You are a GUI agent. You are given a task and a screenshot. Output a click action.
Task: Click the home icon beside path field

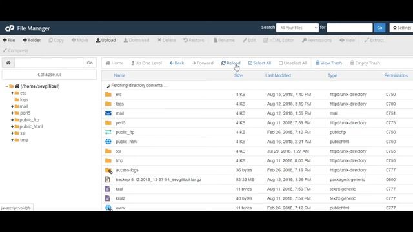pos(8,63)
